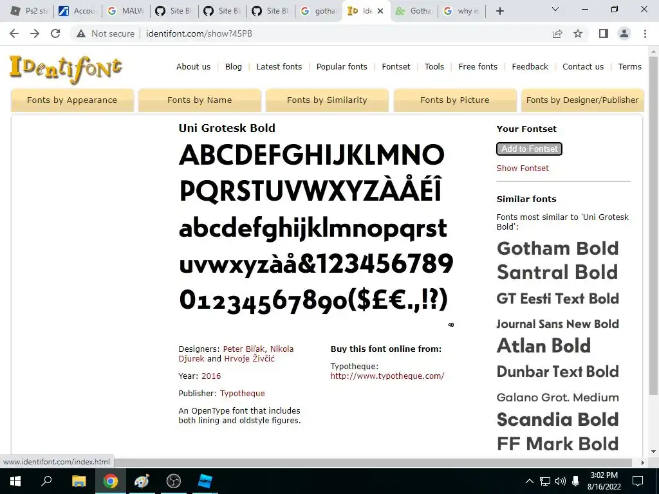
Task: Open Windows Start menu
Action: 15,480
